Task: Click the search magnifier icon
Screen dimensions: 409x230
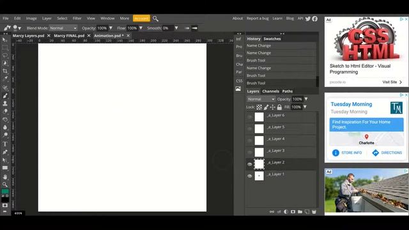Action: click(x=155, y=19)
